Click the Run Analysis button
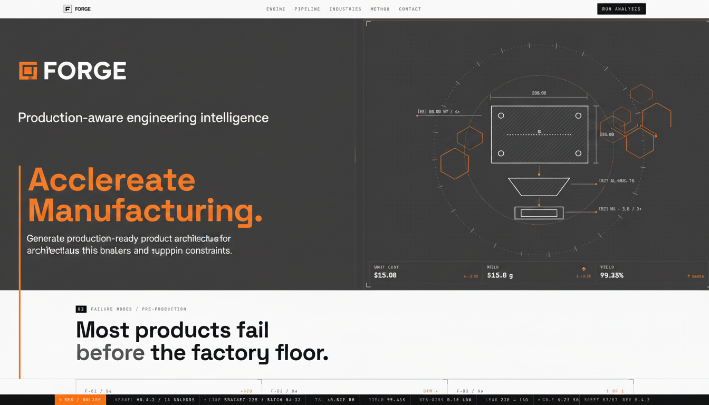 pyautogui.click(x=621, y=9)
